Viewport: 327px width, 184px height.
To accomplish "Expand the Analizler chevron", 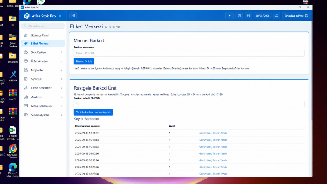I will 61,97.
